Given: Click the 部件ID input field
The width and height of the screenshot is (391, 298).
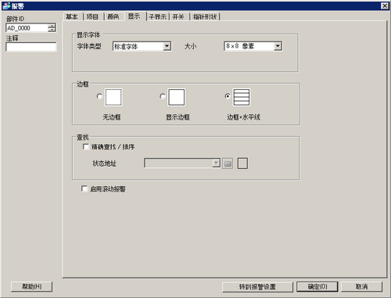Looking at the screenshot, I should pos(27,28).
